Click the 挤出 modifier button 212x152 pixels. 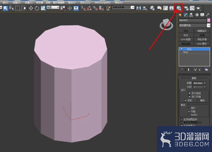tap(186, 31)
